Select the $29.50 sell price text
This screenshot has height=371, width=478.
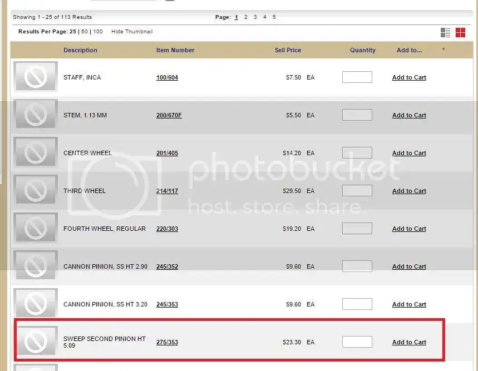[x=292, y=191]
